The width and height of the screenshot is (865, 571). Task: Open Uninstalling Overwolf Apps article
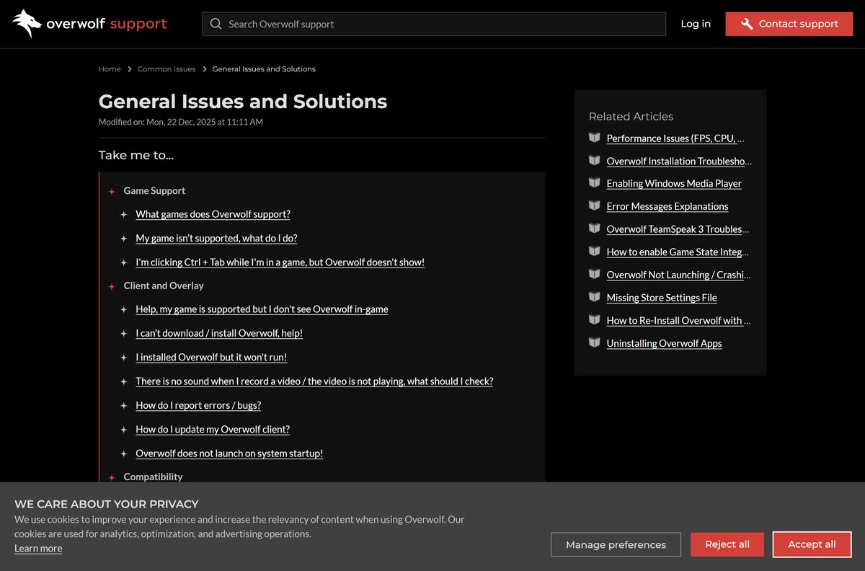664,344
